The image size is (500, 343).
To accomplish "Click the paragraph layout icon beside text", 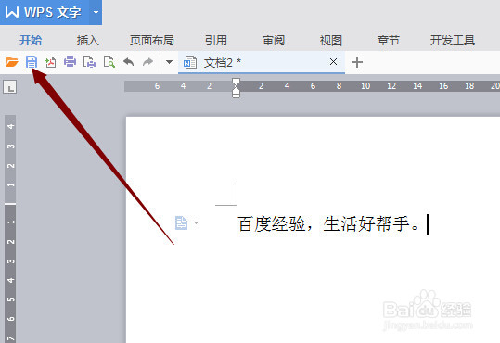I will click(x=181, y=222).
